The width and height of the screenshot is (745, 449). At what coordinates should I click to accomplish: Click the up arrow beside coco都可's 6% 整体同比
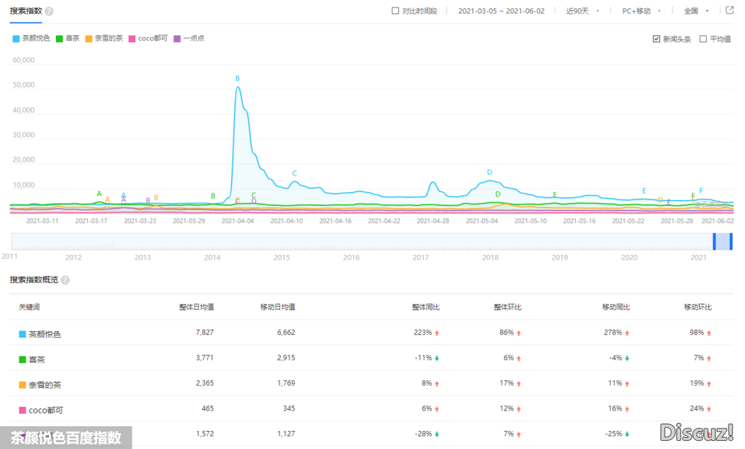pyautogui.click(x=437, y=408)
